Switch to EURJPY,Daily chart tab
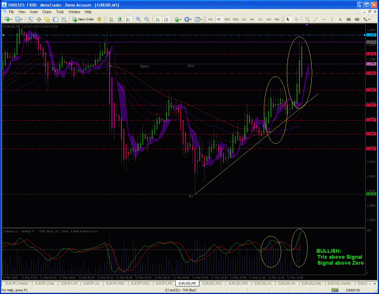Viewport: 379px width, 294px height. [x=44, y=283]
